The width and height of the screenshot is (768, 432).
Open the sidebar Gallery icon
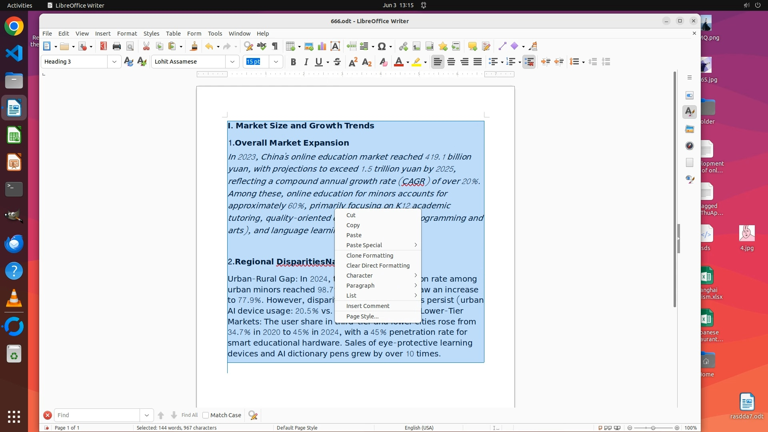(690, 129)
